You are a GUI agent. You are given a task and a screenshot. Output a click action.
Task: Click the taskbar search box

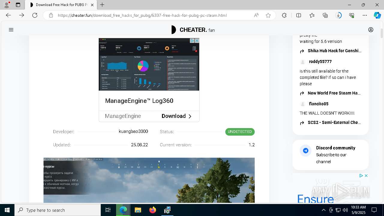pyautogui.click(x=58, y=210)
